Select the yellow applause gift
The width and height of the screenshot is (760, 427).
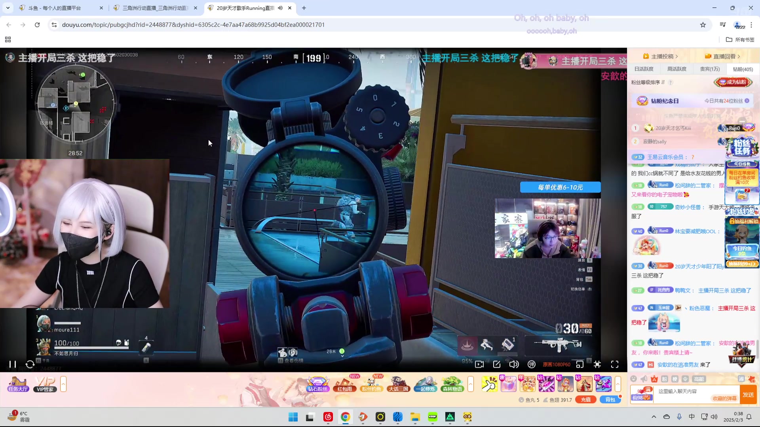click(x=490, y=384)
